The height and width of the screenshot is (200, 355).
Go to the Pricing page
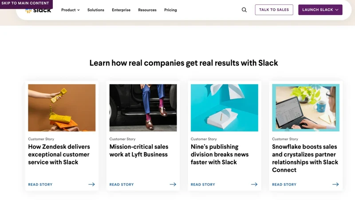pyautogui.click(x=170, y=10)
